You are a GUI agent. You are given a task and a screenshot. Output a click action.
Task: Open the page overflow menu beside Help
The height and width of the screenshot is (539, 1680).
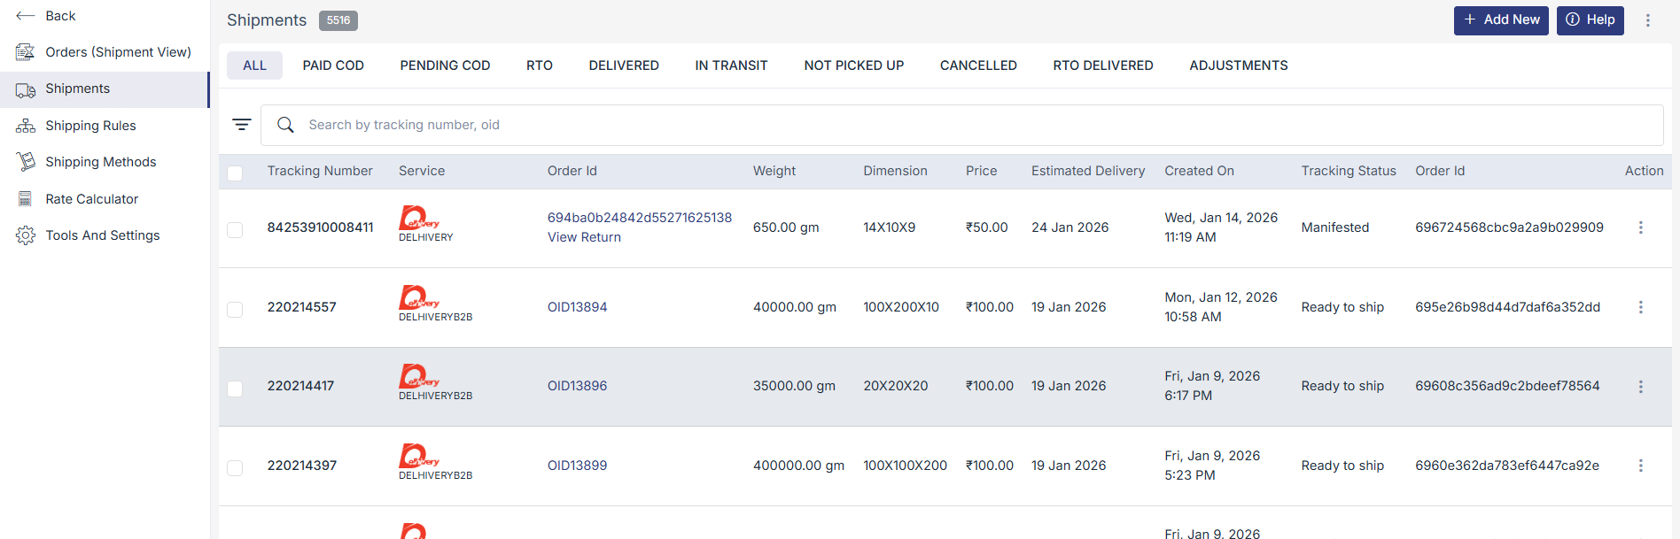click(x=1647, y=20)
